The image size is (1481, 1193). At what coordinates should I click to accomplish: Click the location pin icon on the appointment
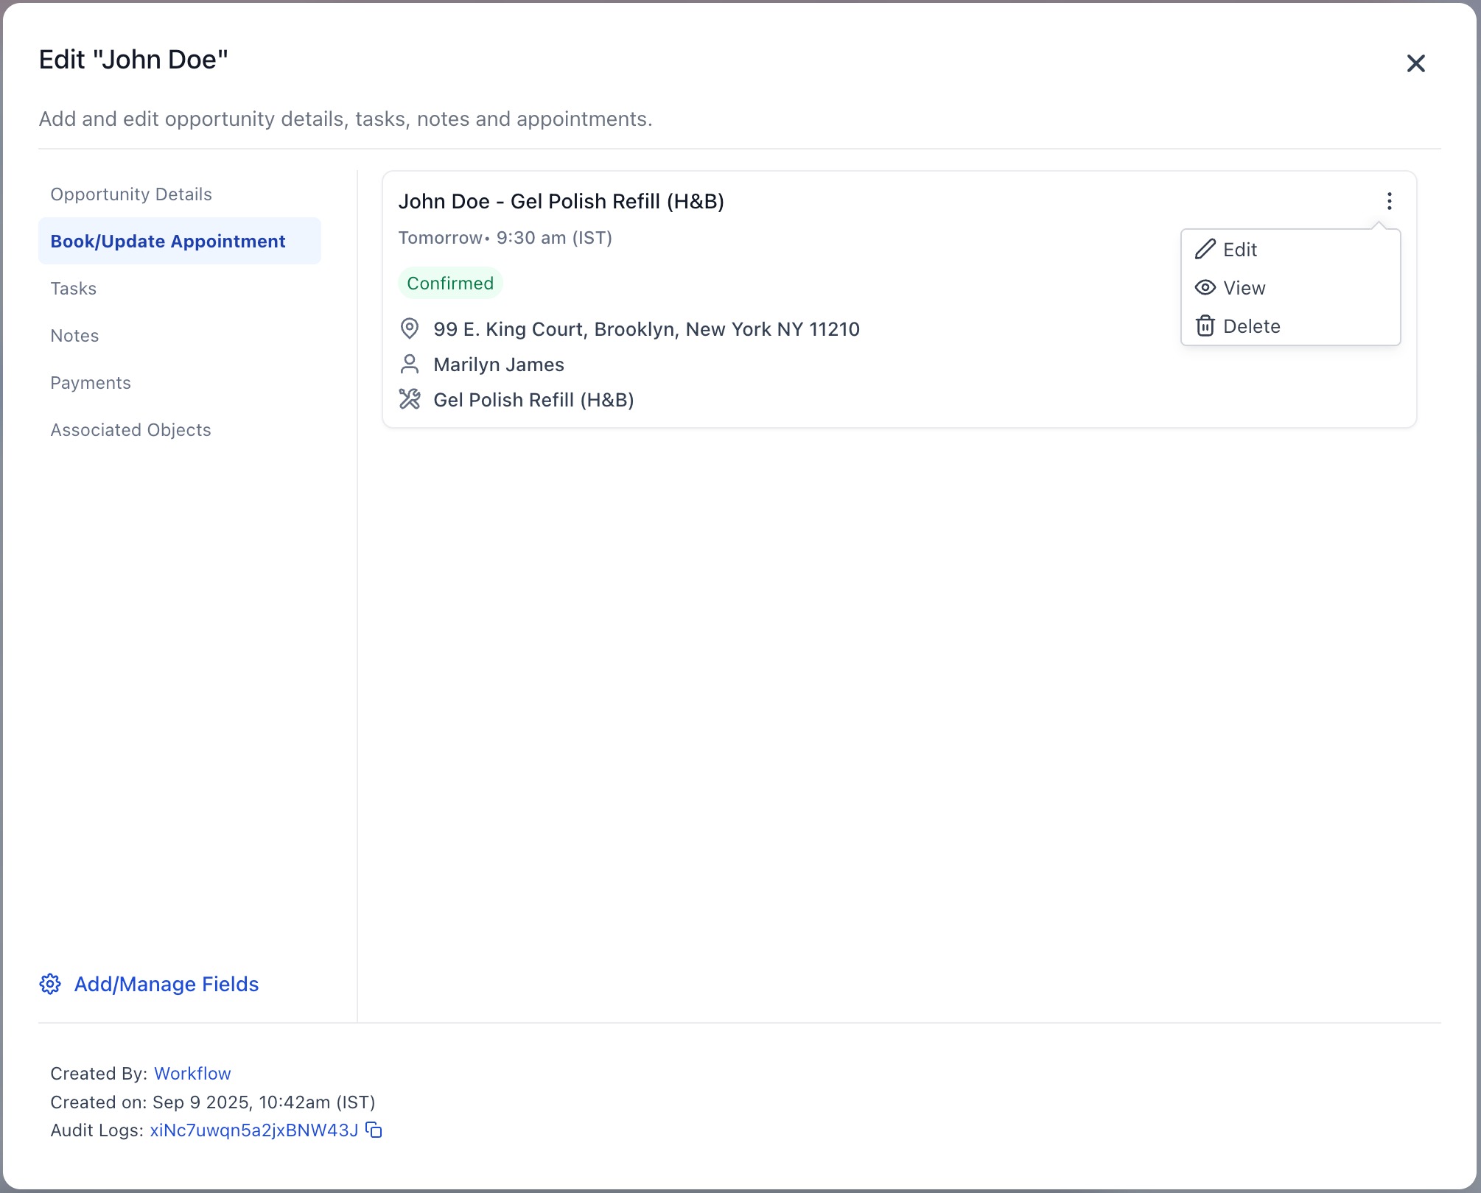pyautogui.click(x=410, y=328)
